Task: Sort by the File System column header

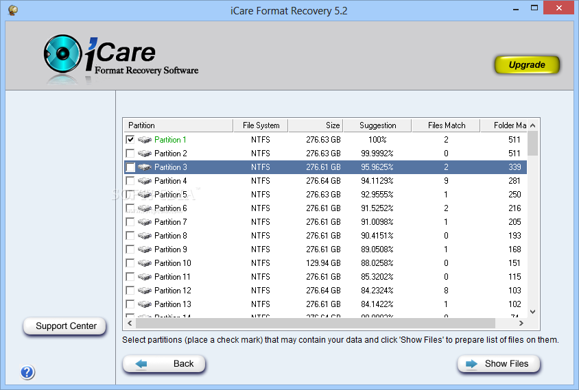Action: tap(261, 125)
